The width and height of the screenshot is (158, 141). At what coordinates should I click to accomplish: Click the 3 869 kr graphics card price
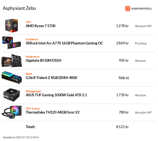tap(122, 43)
